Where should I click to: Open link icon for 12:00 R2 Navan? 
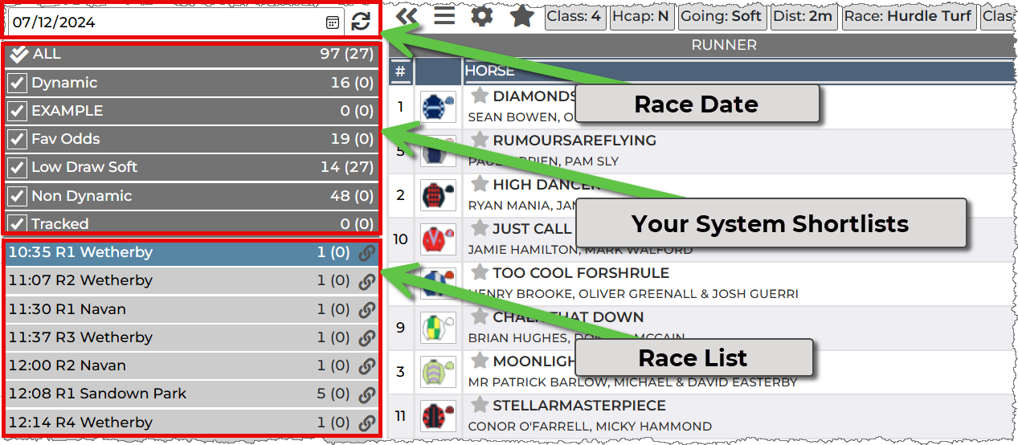coord(367,366)
